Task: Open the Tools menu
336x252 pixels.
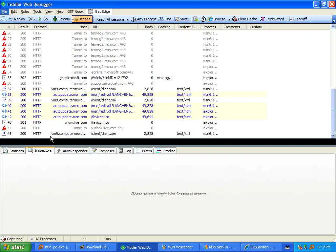Action: pos(37,11)
